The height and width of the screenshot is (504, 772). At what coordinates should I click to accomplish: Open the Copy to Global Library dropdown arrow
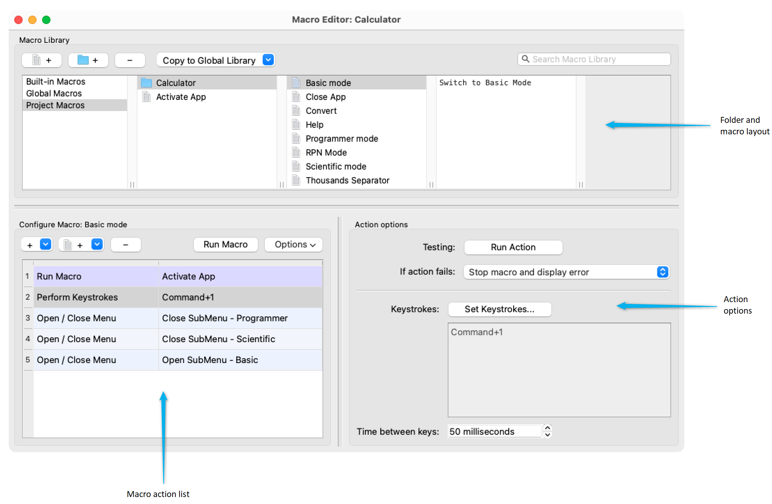268,60
